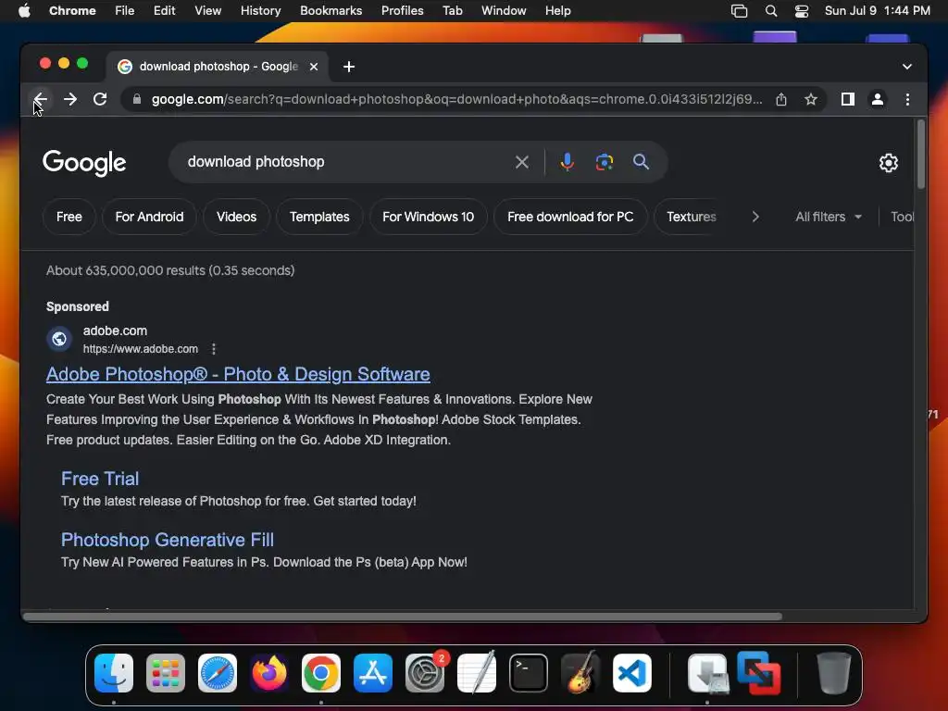Open the Profiles menu
The image size is (948, 711).
coord(402,11)
